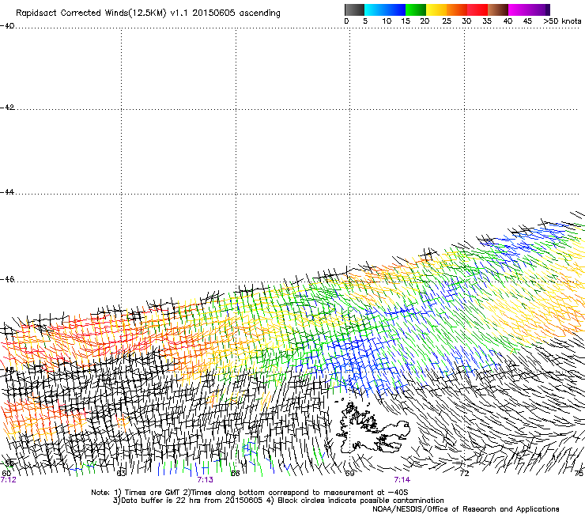585x514 pixels.
Task: Click the 'Rapidsact Corrected Winds(12.5KM)' title text
Action: (91, 13)
